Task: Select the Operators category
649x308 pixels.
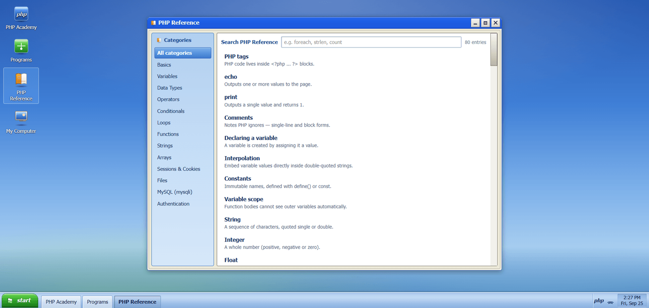Action: [x=183, y=99]
